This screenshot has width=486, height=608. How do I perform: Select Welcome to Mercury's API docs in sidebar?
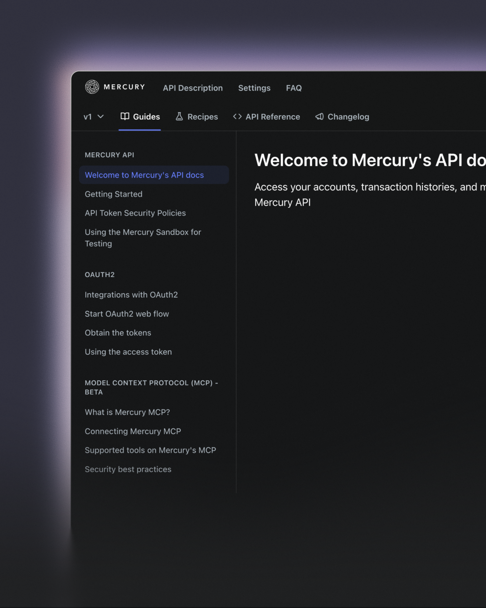tap(154, 175)
